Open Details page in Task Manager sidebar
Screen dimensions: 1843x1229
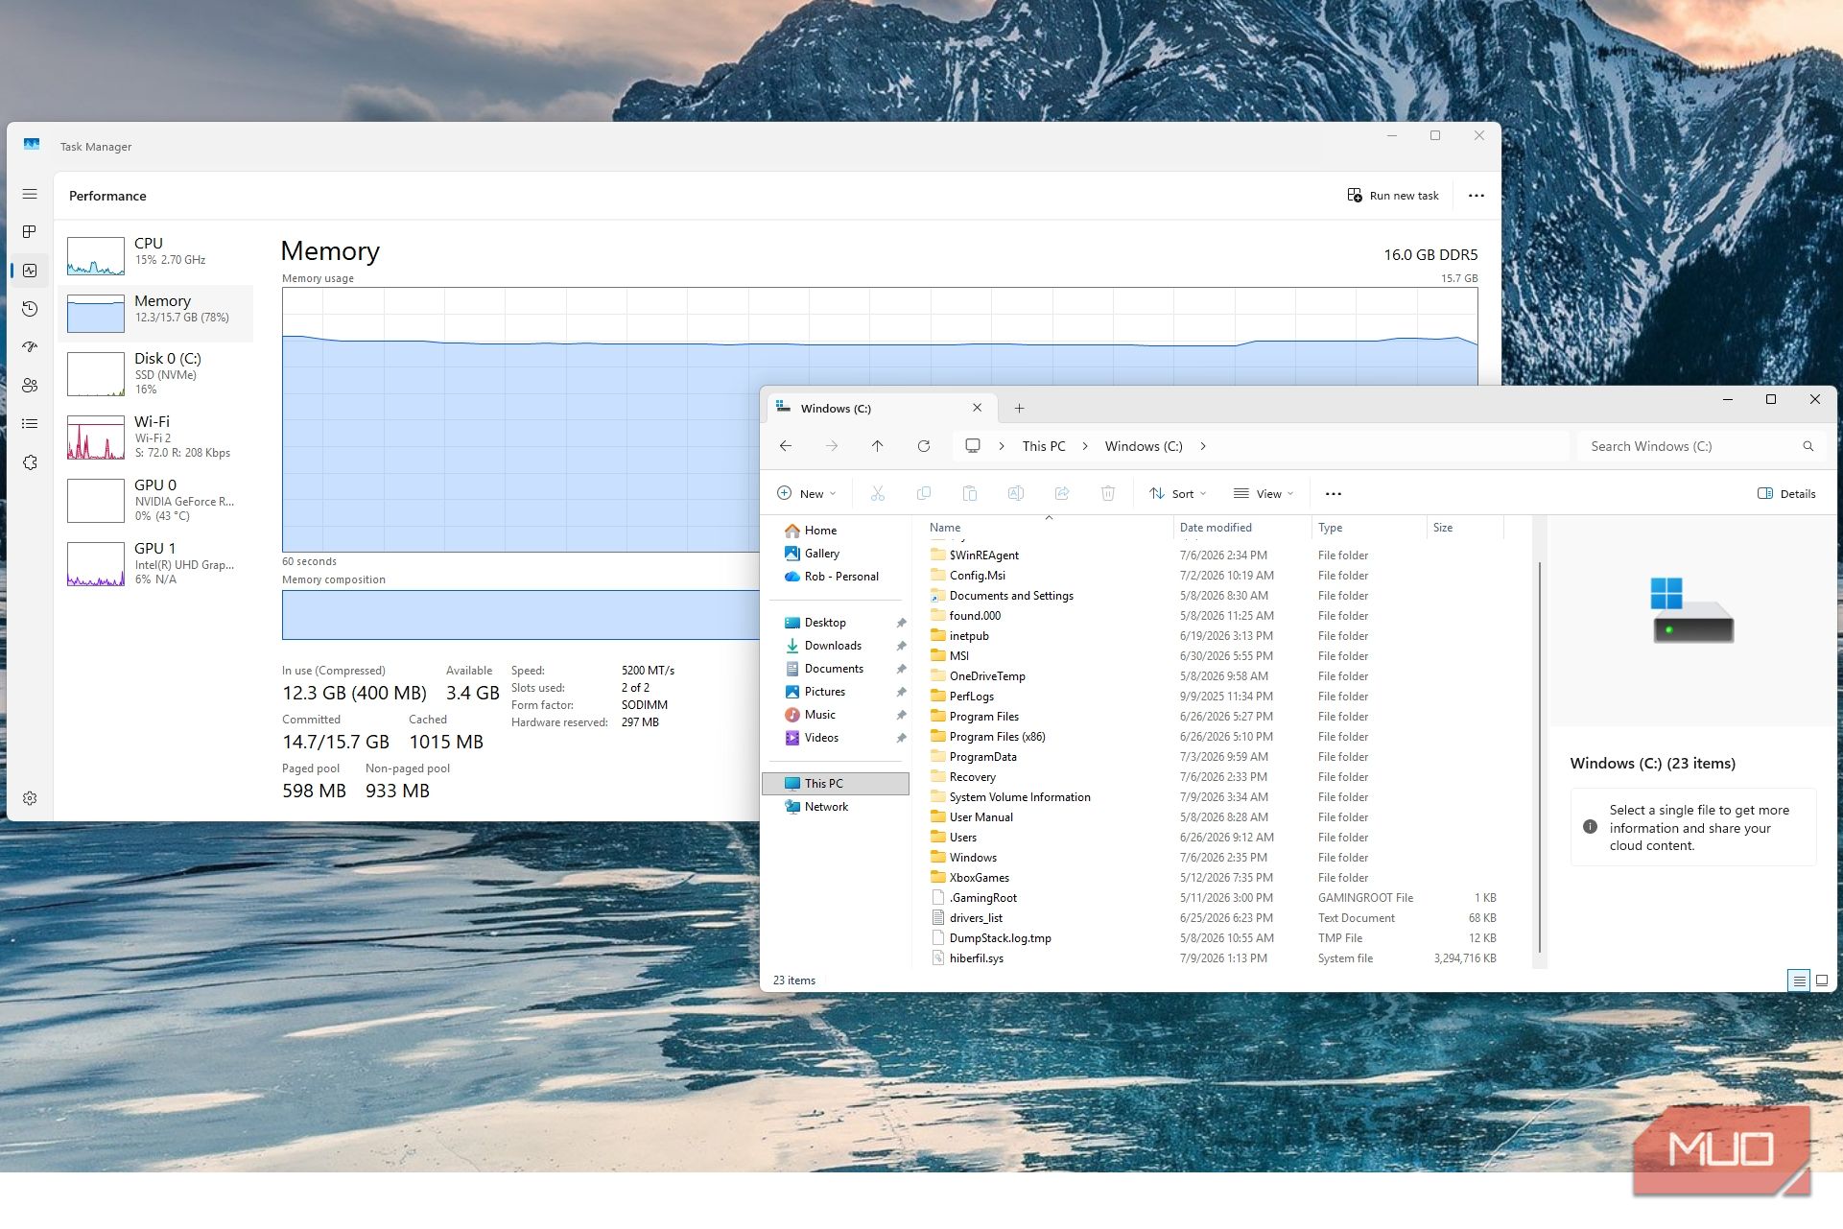(30, 424)
